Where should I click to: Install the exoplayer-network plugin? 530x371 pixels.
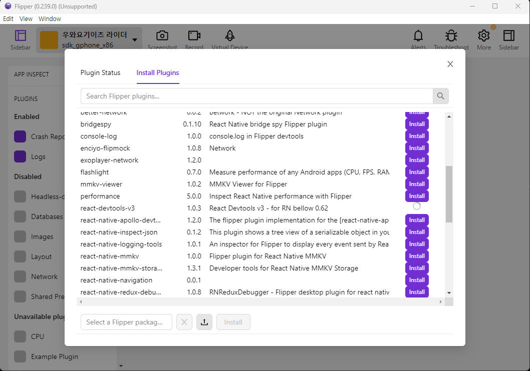tap(417, 160)
